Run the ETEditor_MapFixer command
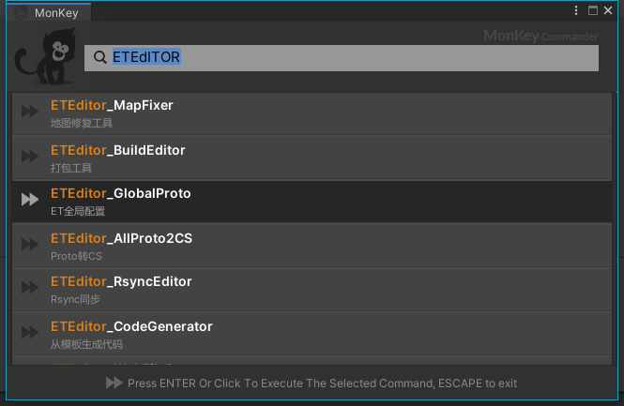This screenshot has width=624, height=406. [312, 113]
